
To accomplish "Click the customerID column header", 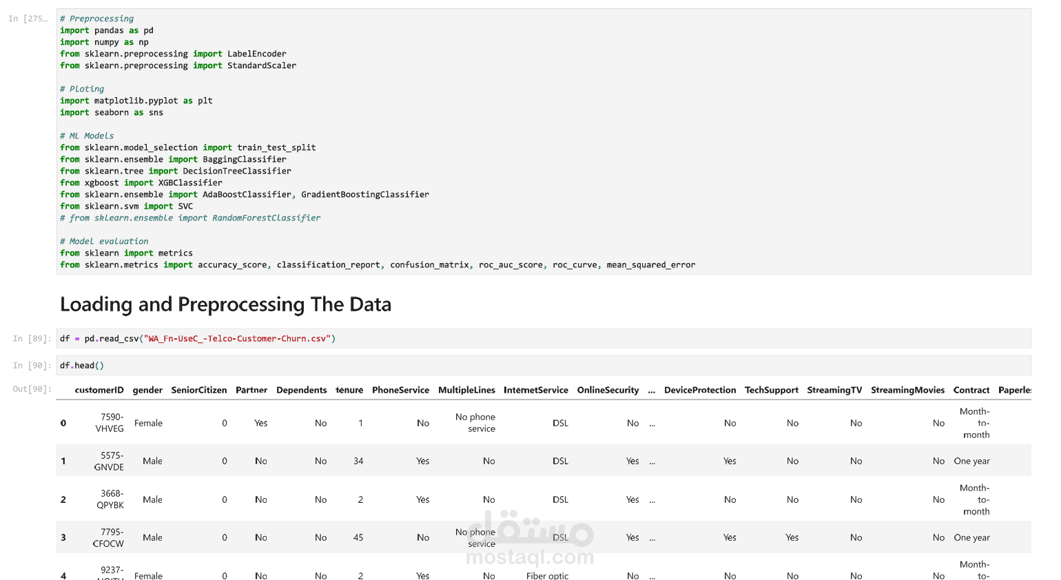I will tap(99, 390).
